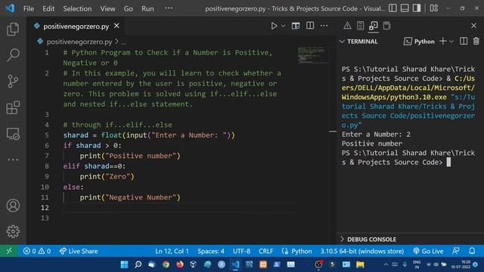Viewport: 484px width, 272px height.
Task: Click the Go Live server button
Action: coord(428,251)
